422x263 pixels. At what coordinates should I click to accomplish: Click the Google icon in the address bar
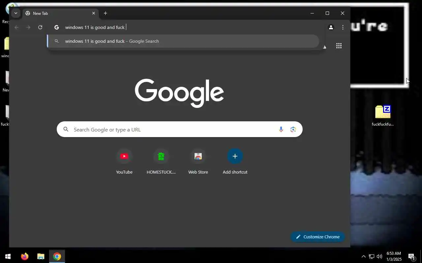(x=57, y=27)
